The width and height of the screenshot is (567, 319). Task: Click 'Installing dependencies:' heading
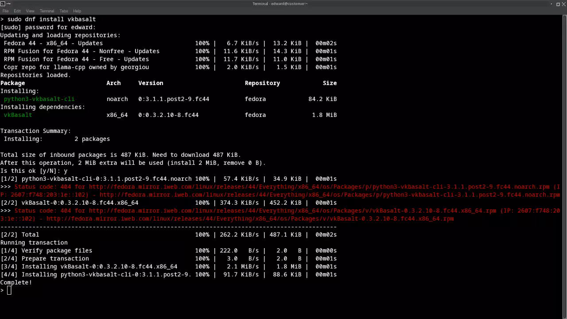coord(43,107)
